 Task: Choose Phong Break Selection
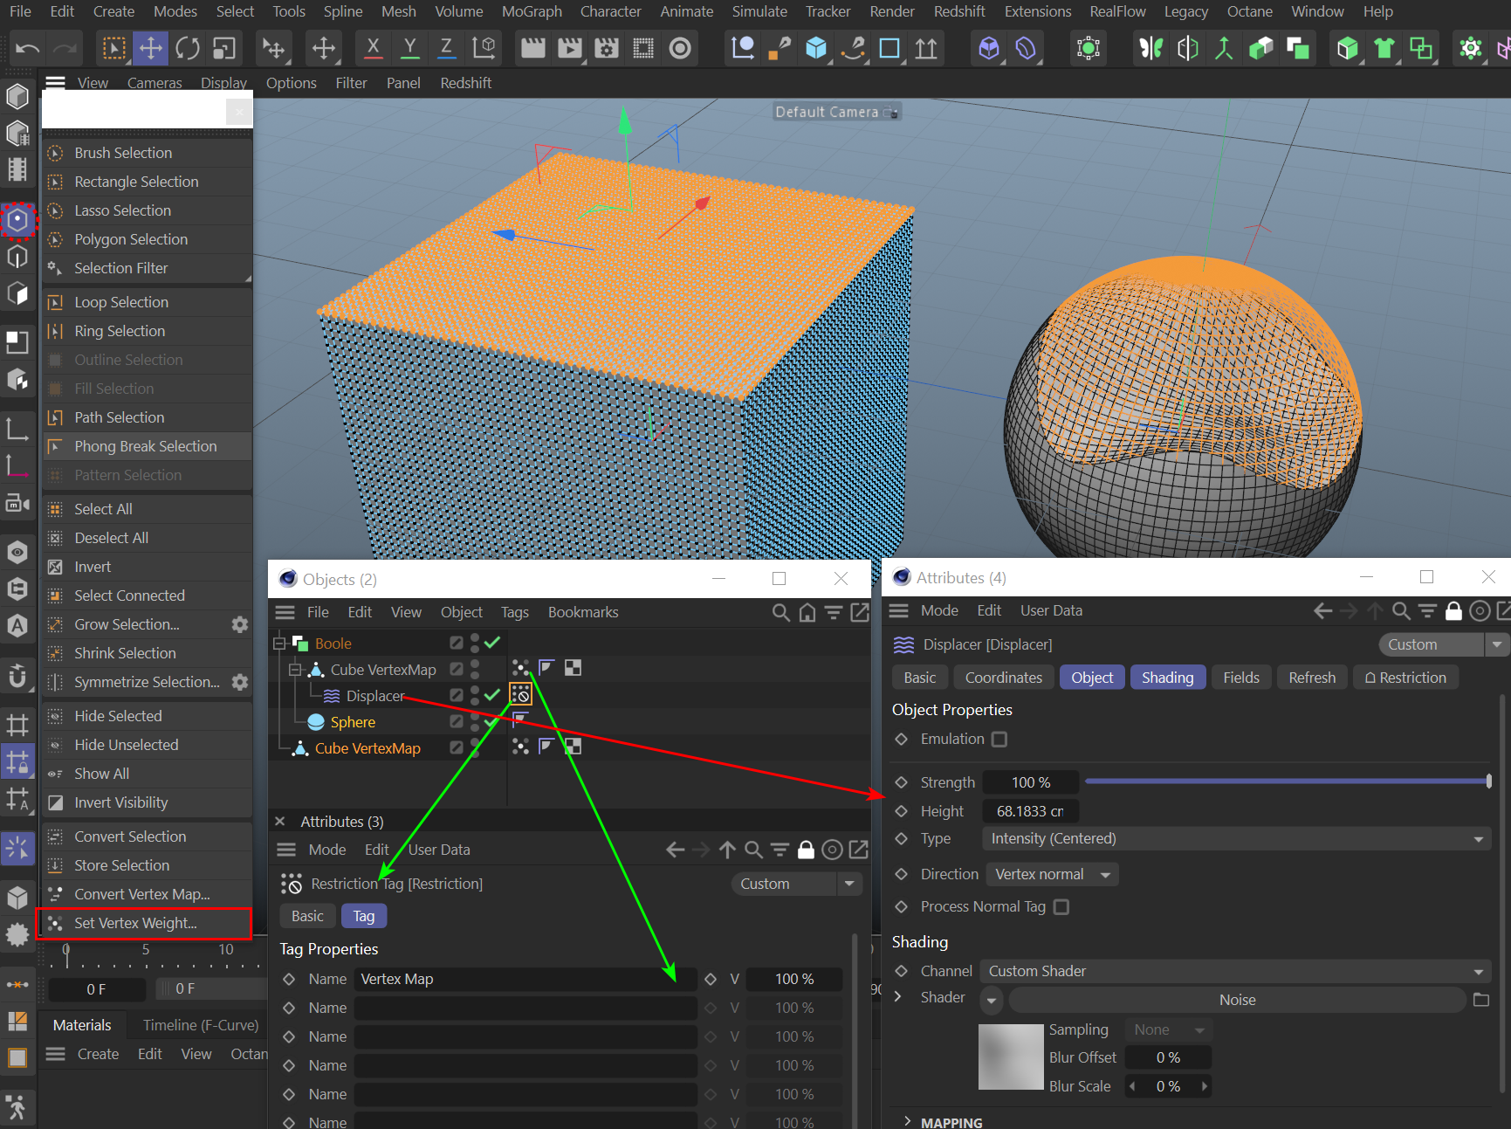[x=148, y=446]
